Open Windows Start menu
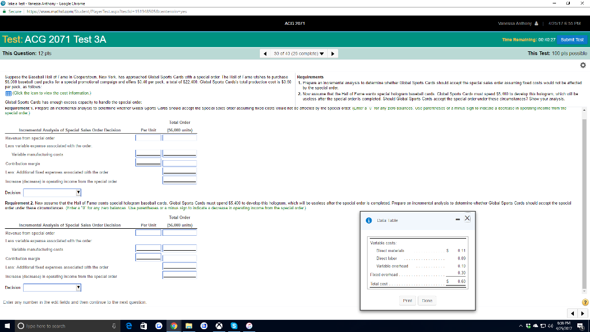The image size is (590, 332). pyautogui.click(x=7, y=326)
